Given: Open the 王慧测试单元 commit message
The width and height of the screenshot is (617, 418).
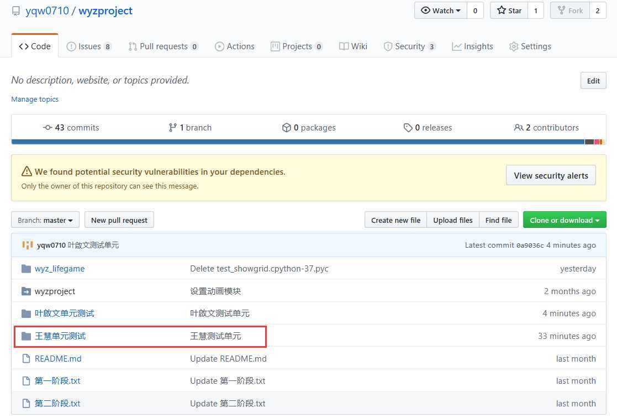Looking at the screenshot, I should point(215,336).
